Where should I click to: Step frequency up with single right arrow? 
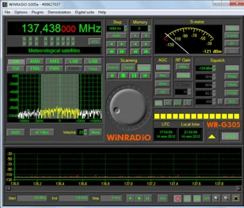[x=122, y=44]
